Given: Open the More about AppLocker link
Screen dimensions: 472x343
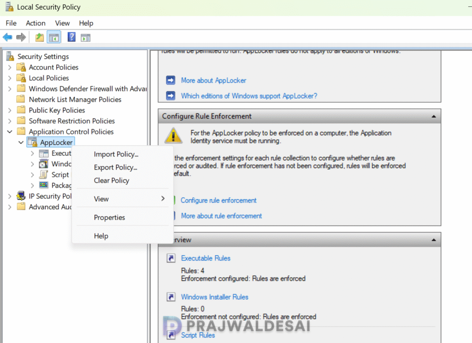Looking at the screenshot, I should coord(213,80).
